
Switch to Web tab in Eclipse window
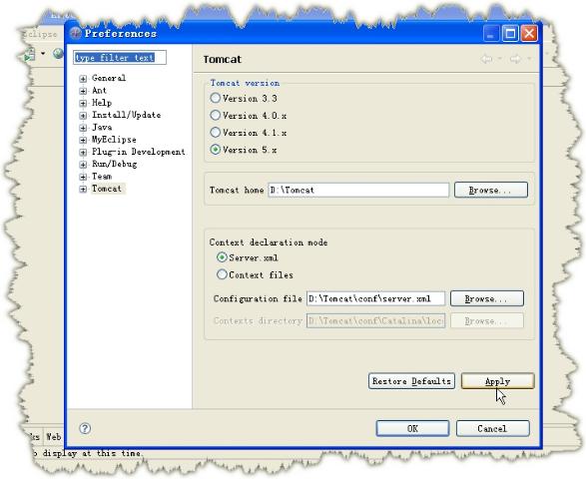click(54, 436)
